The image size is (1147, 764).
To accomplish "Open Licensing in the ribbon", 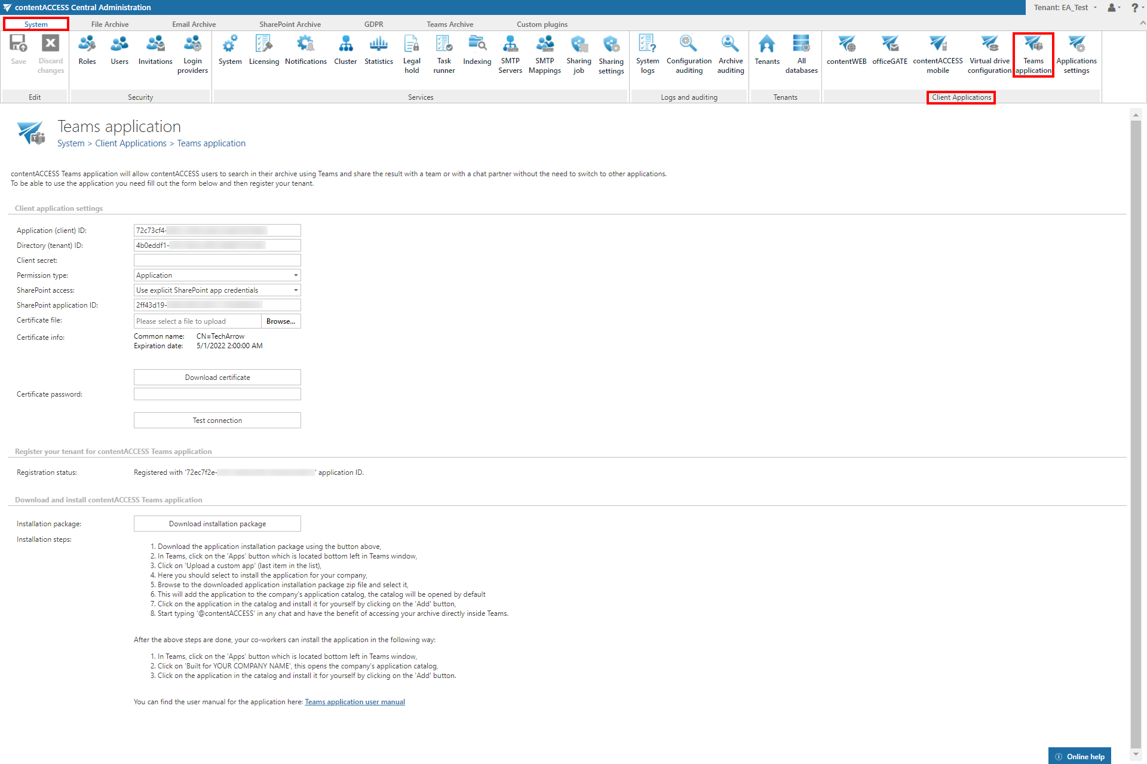I will coord(263,50).
